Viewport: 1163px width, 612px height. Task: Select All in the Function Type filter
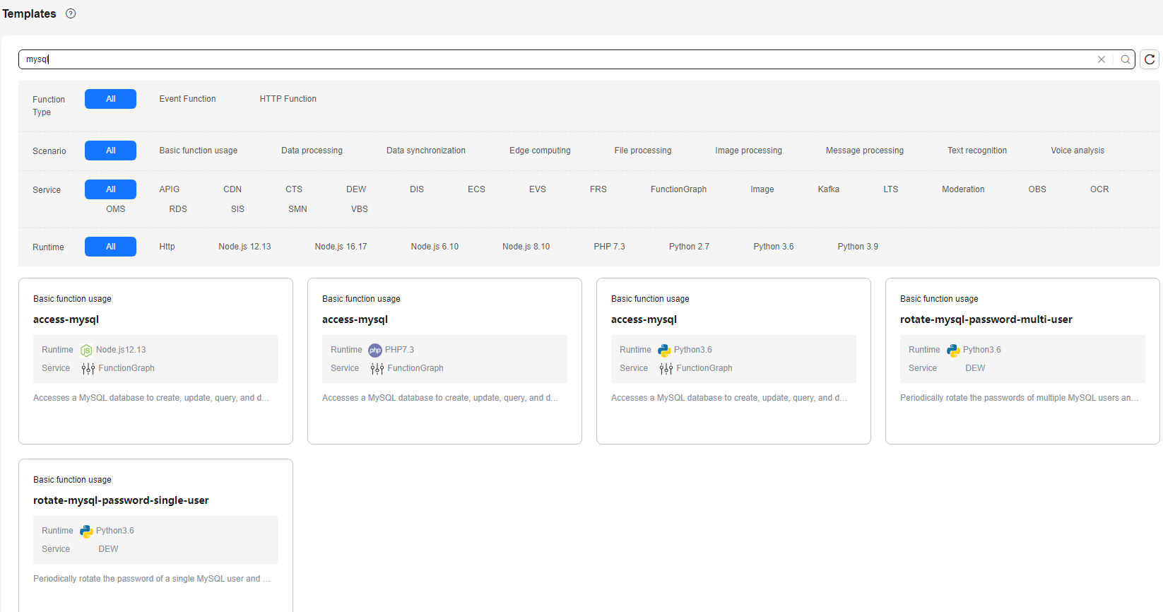pos(110,99)
